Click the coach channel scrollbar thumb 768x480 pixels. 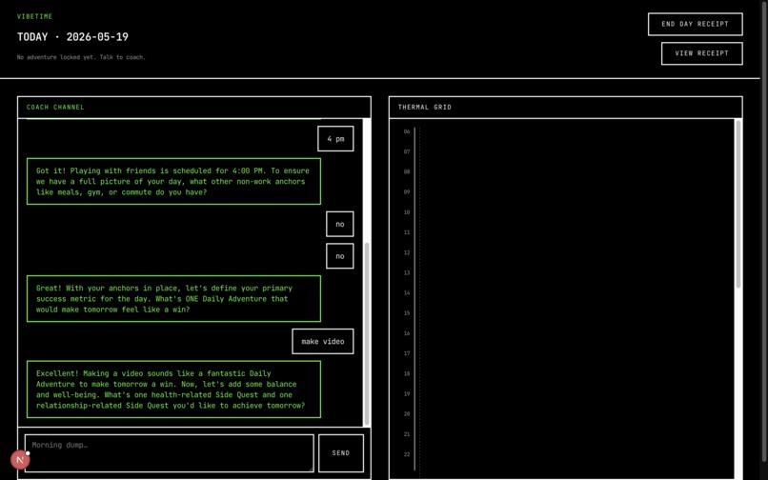pyautogui.click(x=367, y=334)
